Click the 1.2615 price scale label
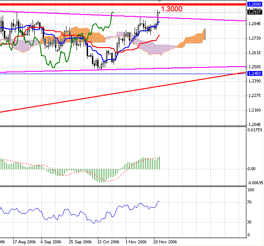264x246 pixels. [255, 53]
